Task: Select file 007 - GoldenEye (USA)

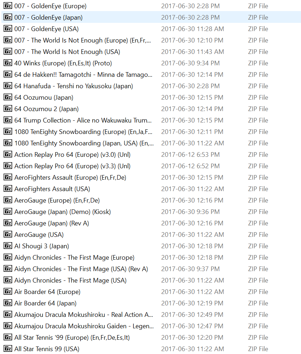Action: tap(46, 29)
